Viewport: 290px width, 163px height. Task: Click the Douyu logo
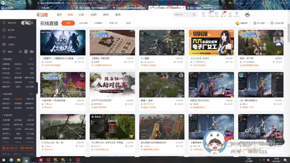[x=42, y=14]
